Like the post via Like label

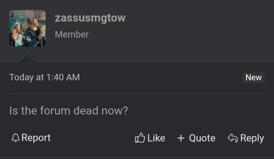pyautogui.click(x=156, y=138)
